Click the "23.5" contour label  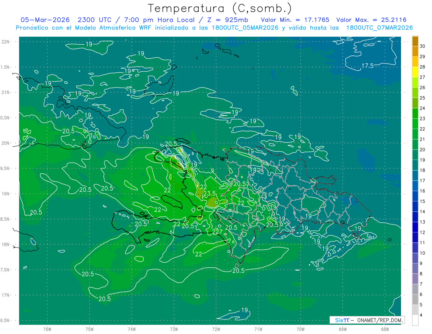pyautogui.click(x=210, y=193)
